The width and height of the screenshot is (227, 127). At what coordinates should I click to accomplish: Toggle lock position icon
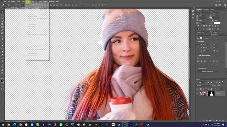[x=206, y=89]
